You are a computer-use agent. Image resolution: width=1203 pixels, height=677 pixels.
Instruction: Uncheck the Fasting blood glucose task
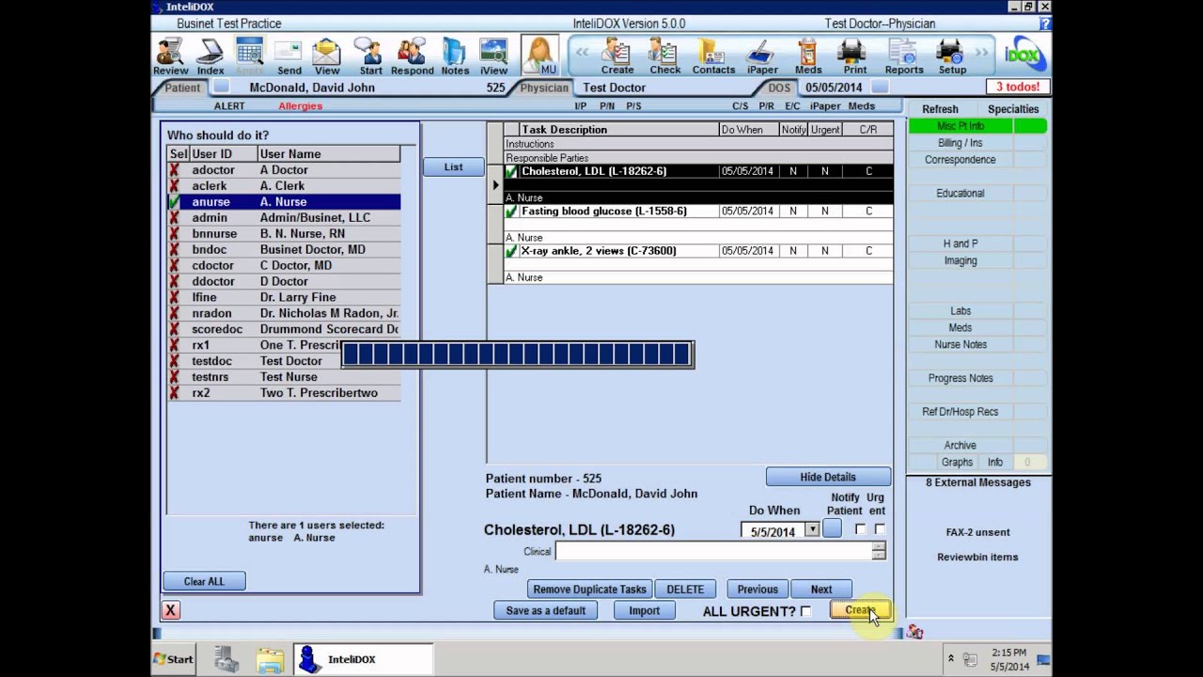click(x=511, y=212)
